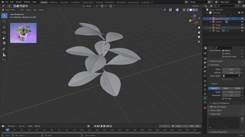Toggle the Radius checkbox
This screenshot has width=245, height=137.
[223, 51]
